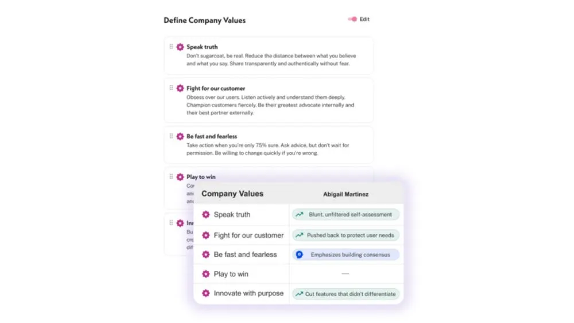Select the Innovate with purpose table row
Viewport: 574px width, 323px height.
tap(298, 293)
